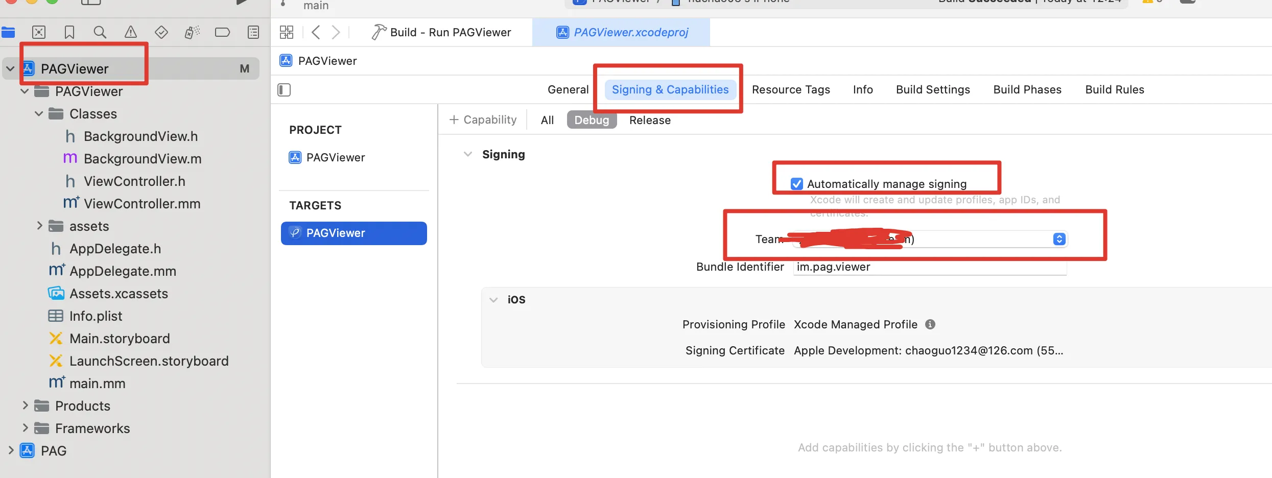Collapse the Classes folder
The height and width of the screenshot is (478, 1272).
[x=39, y=114]
